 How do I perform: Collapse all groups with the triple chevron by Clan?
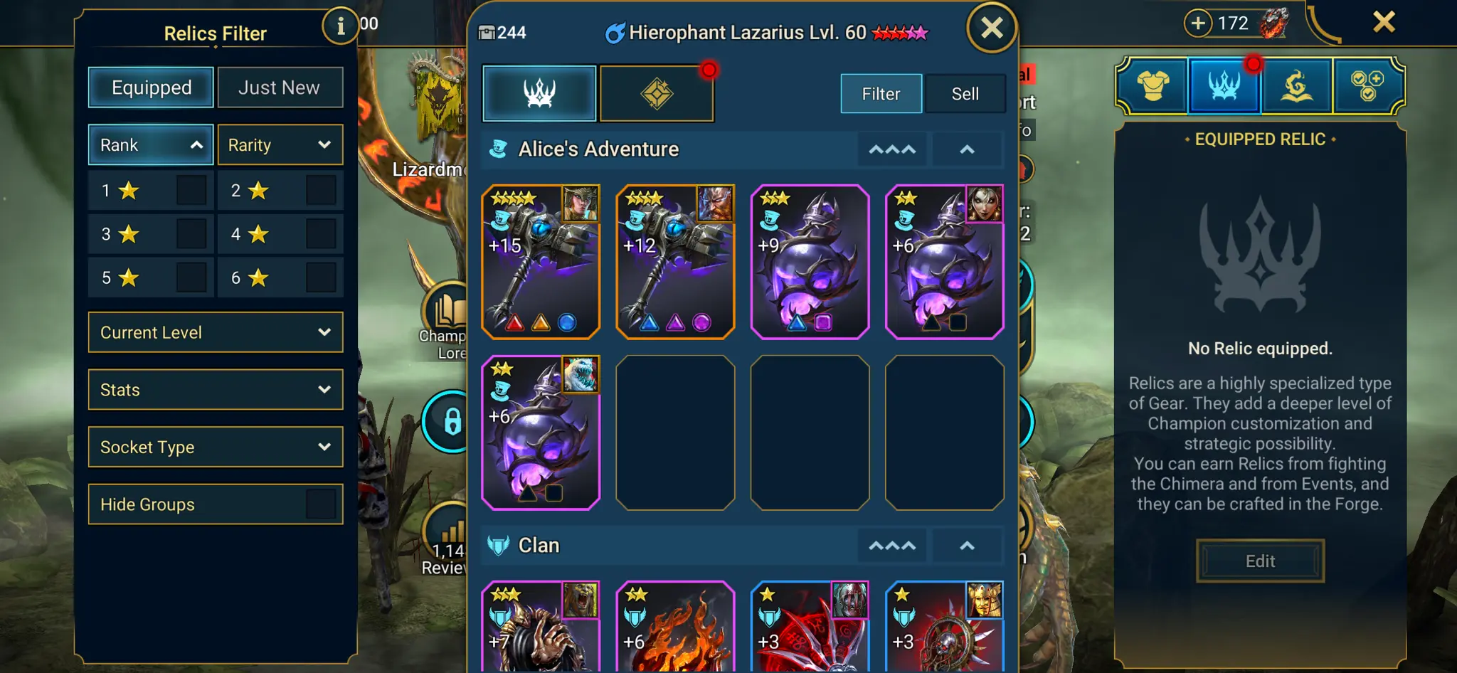pos(892,546)
